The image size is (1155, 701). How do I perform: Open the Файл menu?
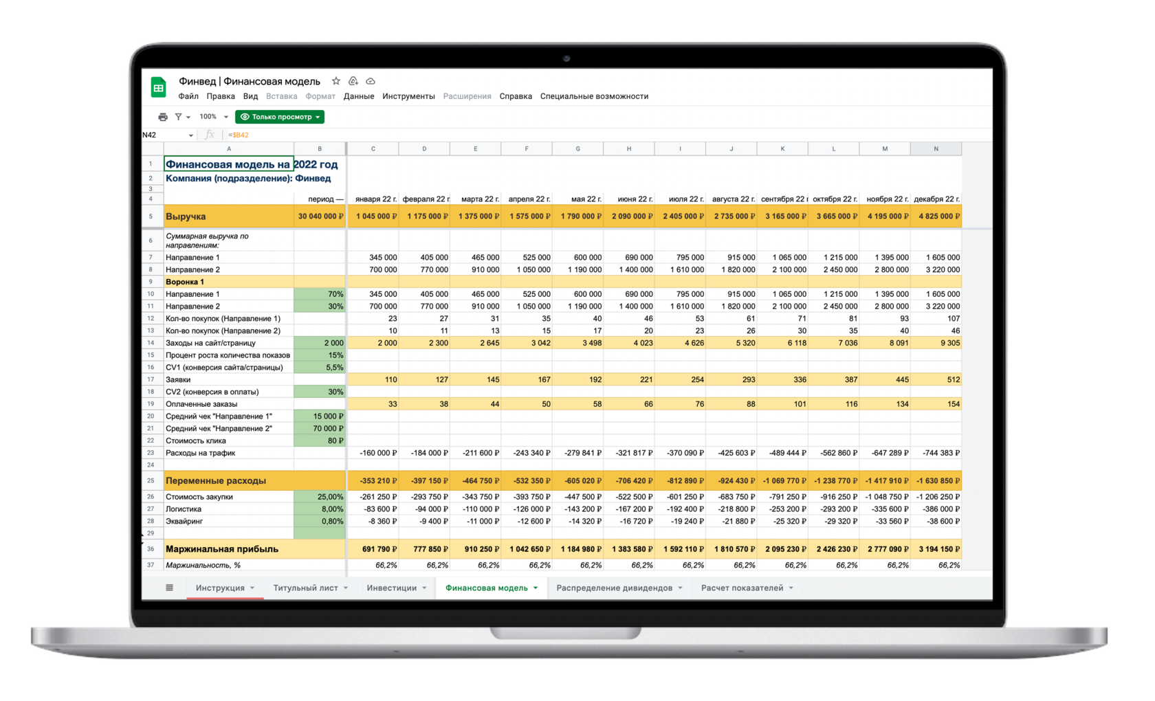(x=188, y=96)
